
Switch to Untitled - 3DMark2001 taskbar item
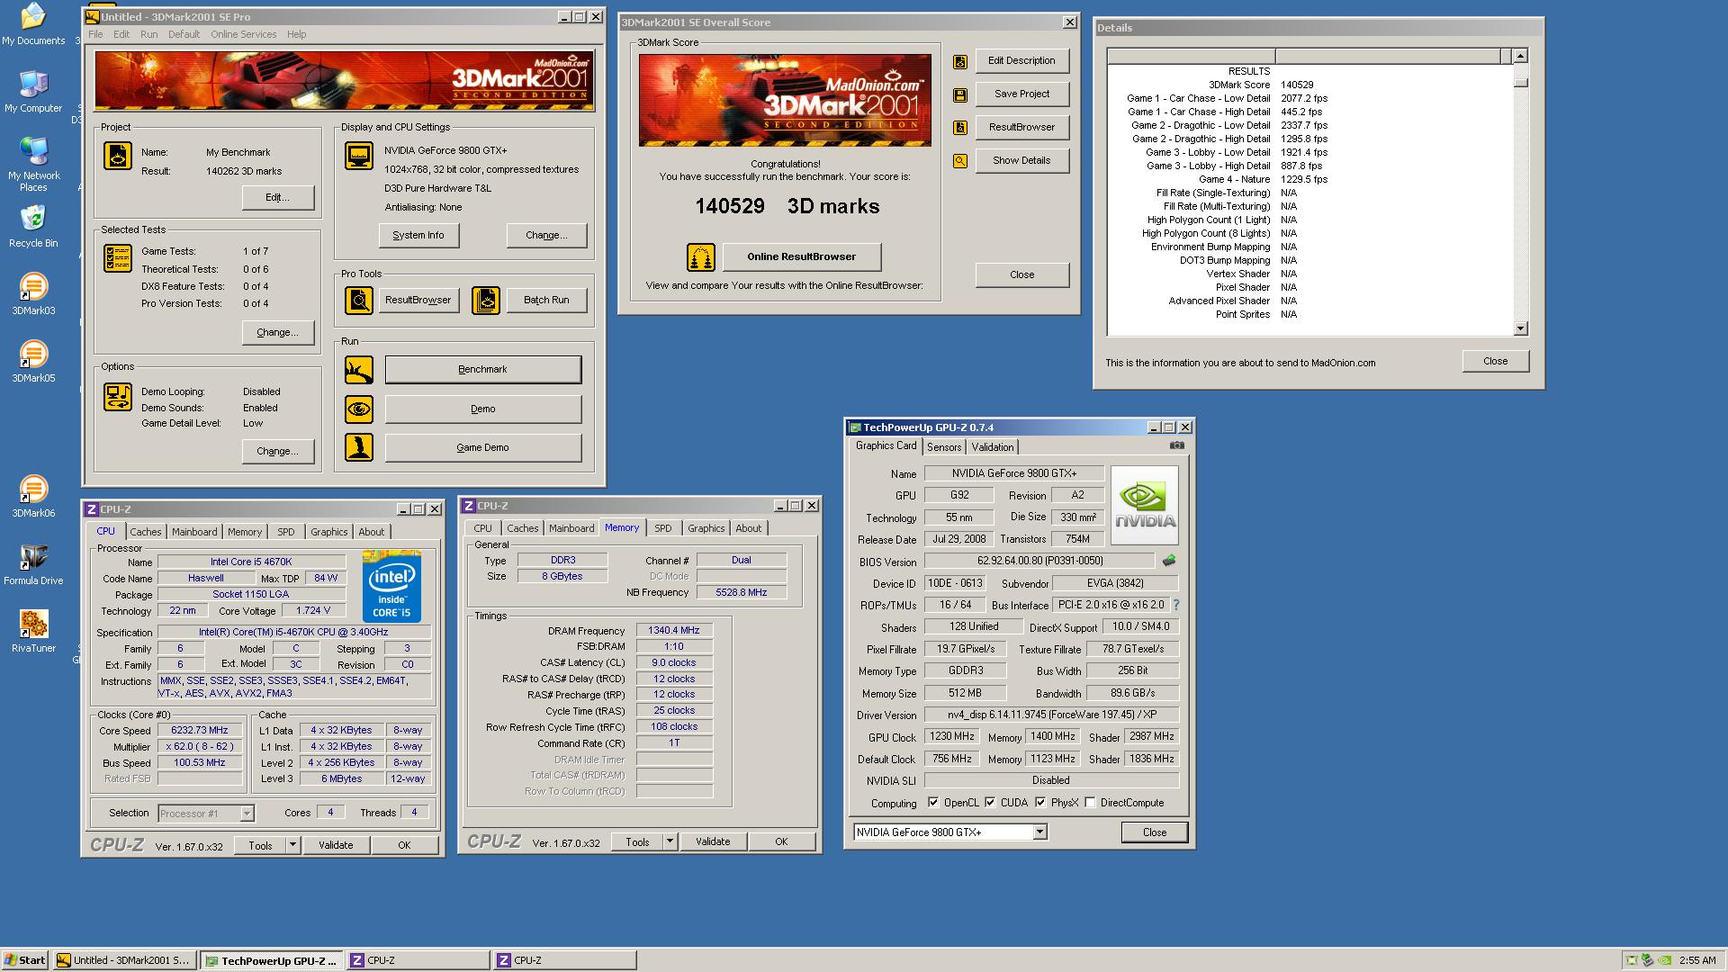(x=124, y=960)
